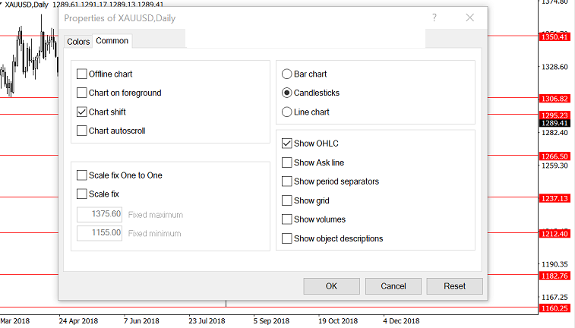Turn on Show period separators

click(286, 181)
